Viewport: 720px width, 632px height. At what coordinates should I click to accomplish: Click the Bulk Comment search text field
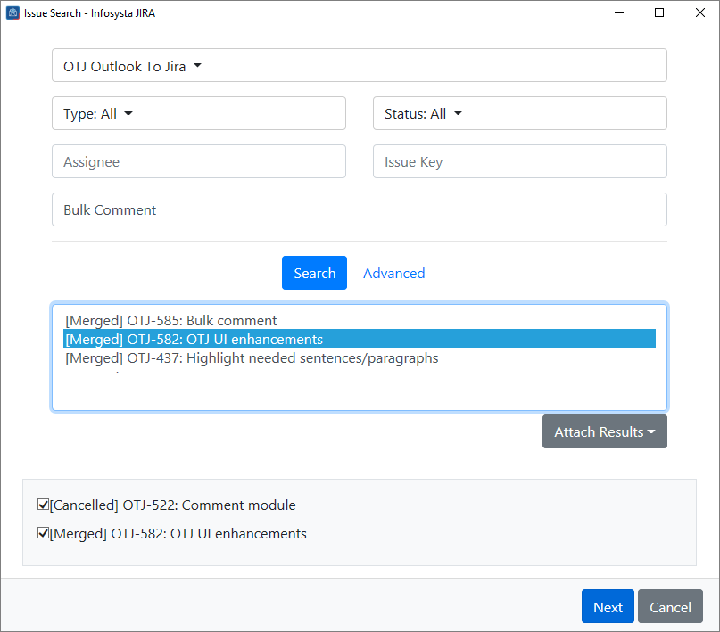(359, 210)
